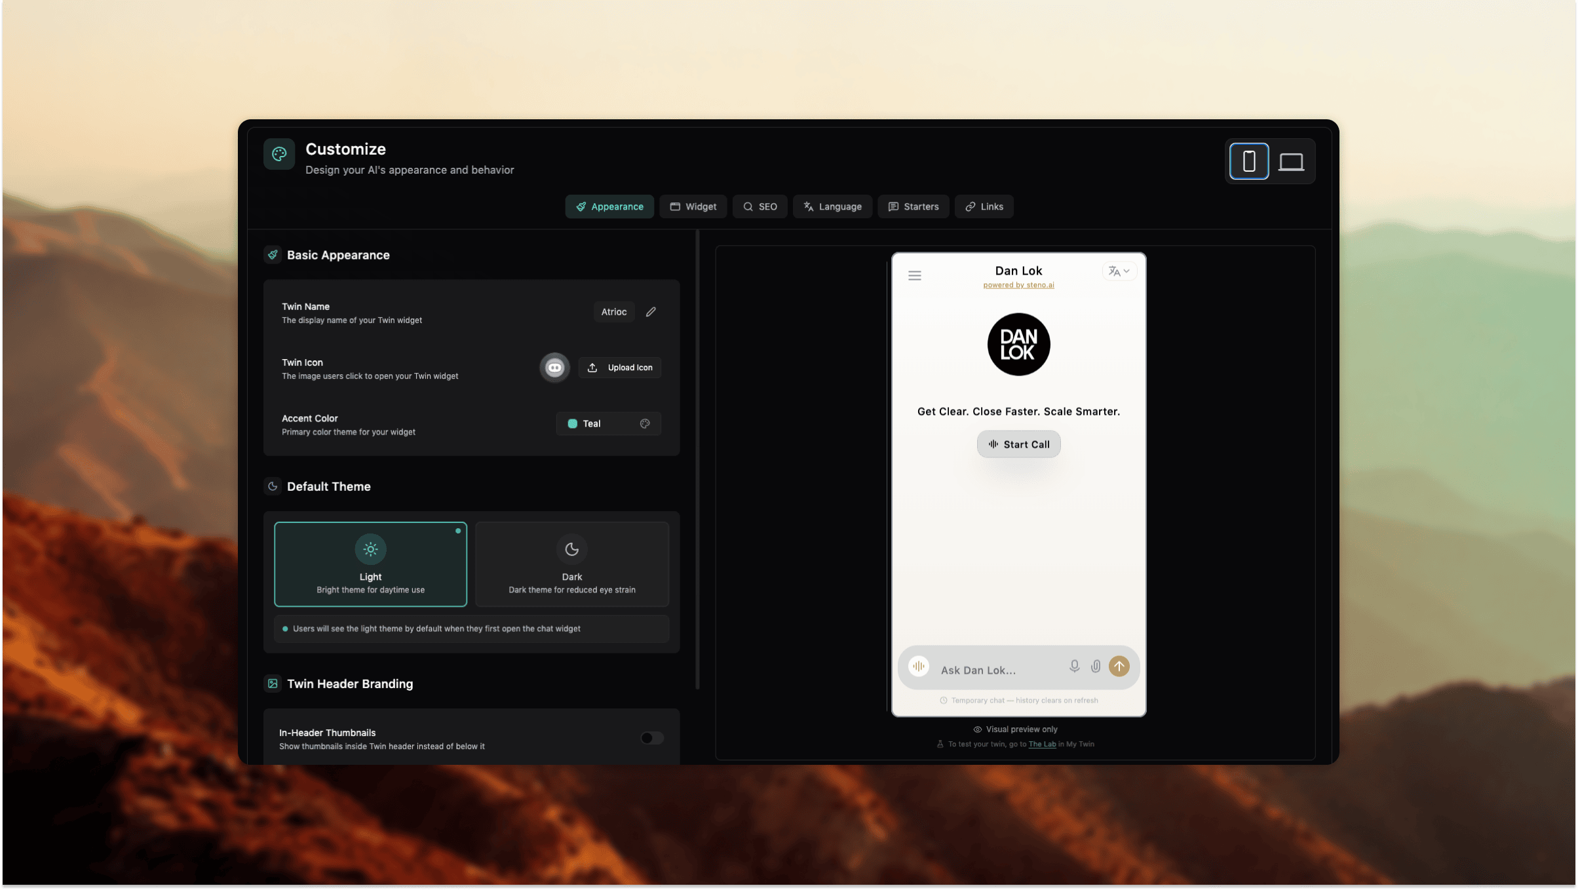Viewport: 1578px width, 890px height.
Task: Switch to laptop desktop preview
Action: (x=1291, y=161)
